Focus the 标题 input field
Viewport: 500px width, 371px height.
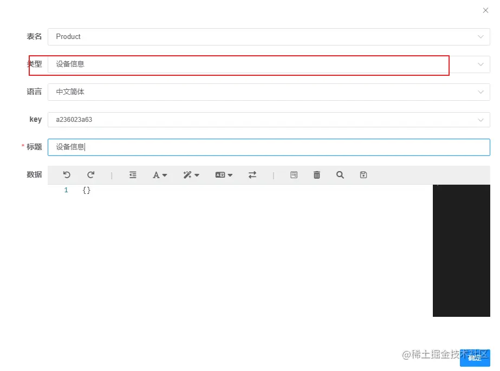pyautogui.click(x=269, y=147)
